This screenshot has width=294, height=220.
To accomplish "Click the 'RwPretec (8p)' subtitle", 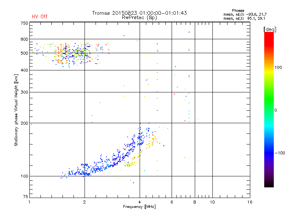I will [x=139, y=18].
